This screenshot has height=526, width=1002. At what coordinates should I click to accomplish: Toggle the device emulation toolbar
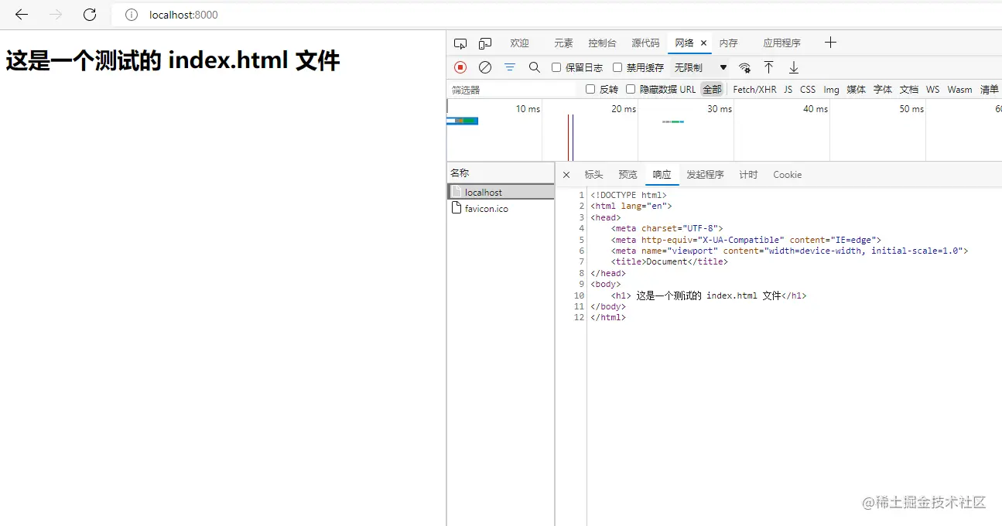point(485,43)
